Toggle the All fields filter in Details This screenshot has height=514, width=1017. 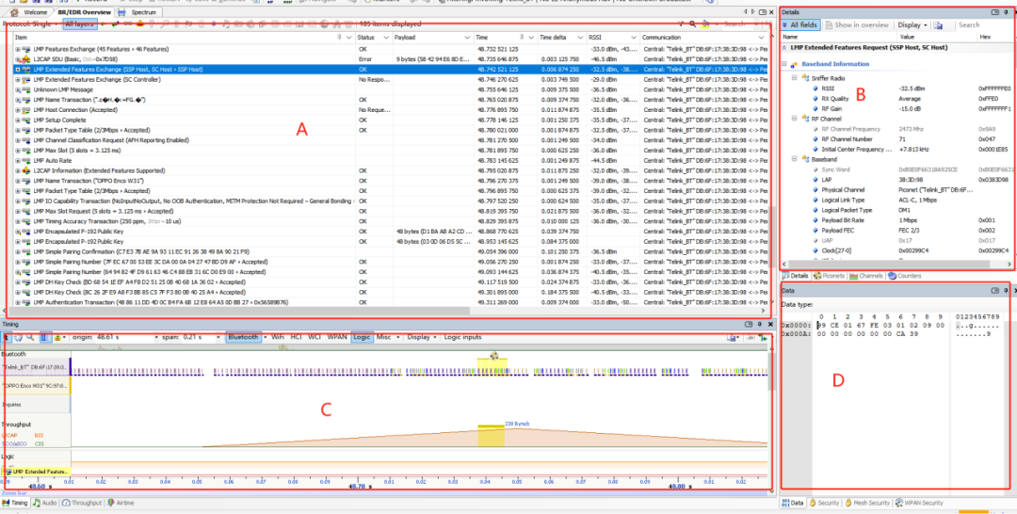click(802, 24)
